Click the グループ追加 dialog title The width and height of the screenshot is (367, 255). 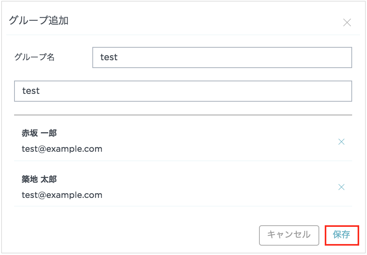pyautogui.click(x=38, y=21)
